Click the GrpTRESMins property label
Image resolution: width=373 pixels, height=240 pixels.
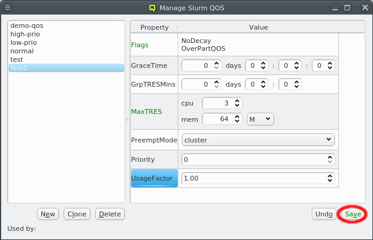(153, 84)
